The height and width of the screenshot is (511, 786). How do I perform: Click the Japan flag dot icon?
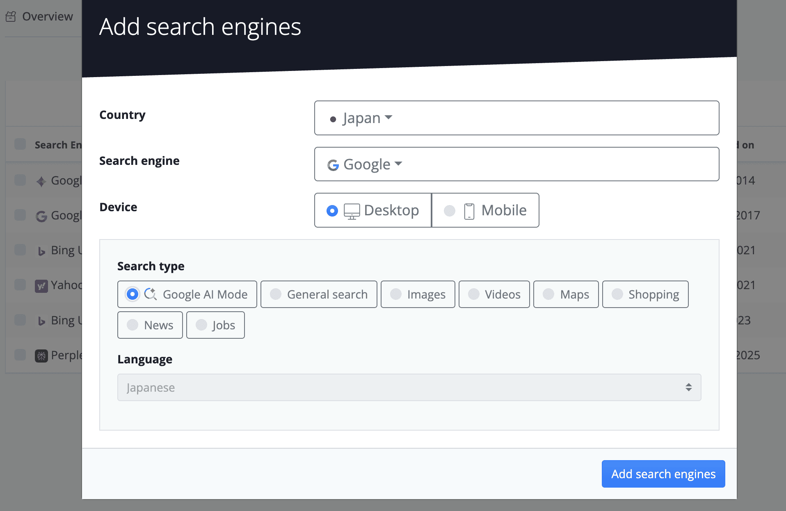(x=333, y=119)
